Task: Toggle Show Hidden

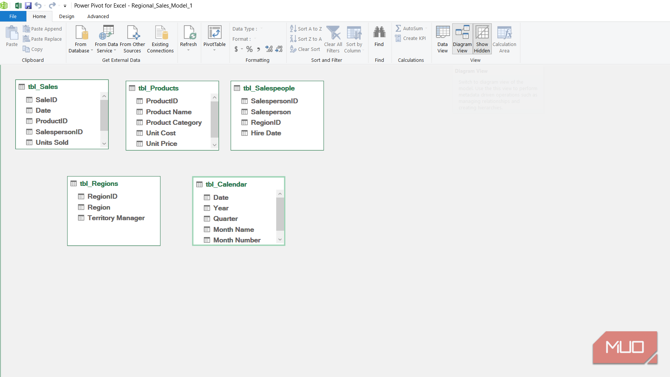Action: coord(482,39)
